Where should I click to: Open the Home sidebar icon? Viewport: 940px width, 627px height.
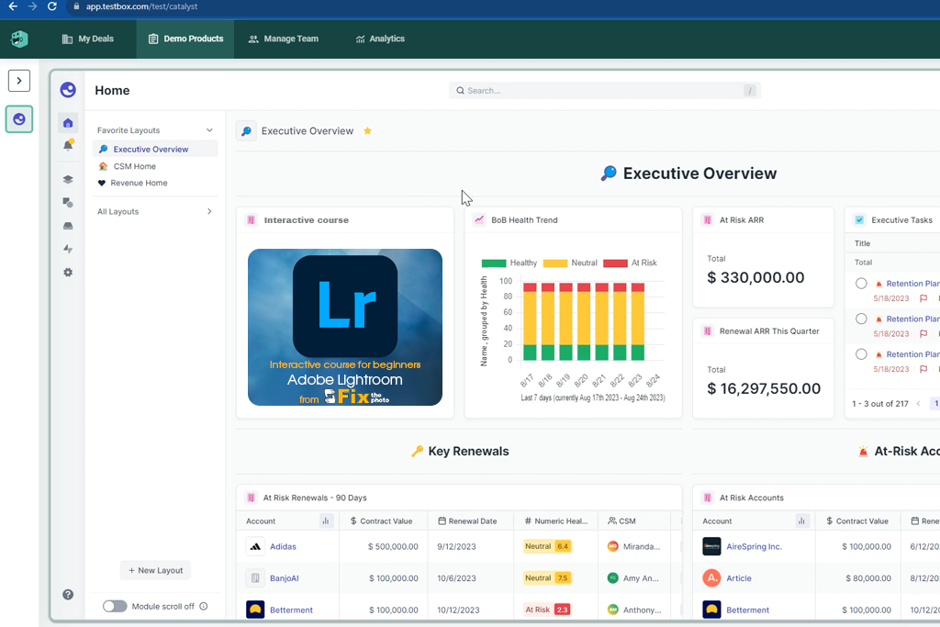click(68, 123)
